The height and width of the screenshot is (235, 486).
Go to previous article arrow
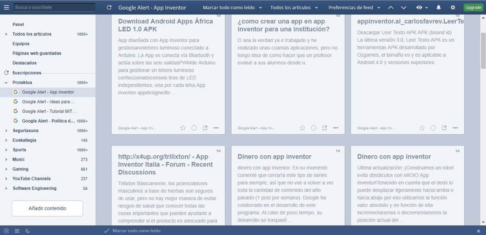(391, 7)
